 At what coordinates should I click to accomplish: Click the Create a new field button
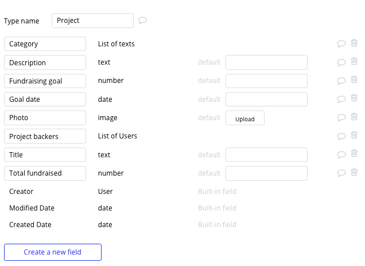point(53,252)
